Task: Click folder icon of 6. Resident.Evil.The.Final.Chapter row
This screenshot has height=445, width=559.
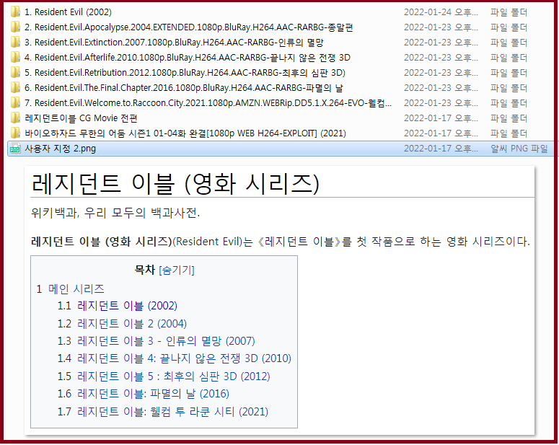Action: (x=15, y=88)
